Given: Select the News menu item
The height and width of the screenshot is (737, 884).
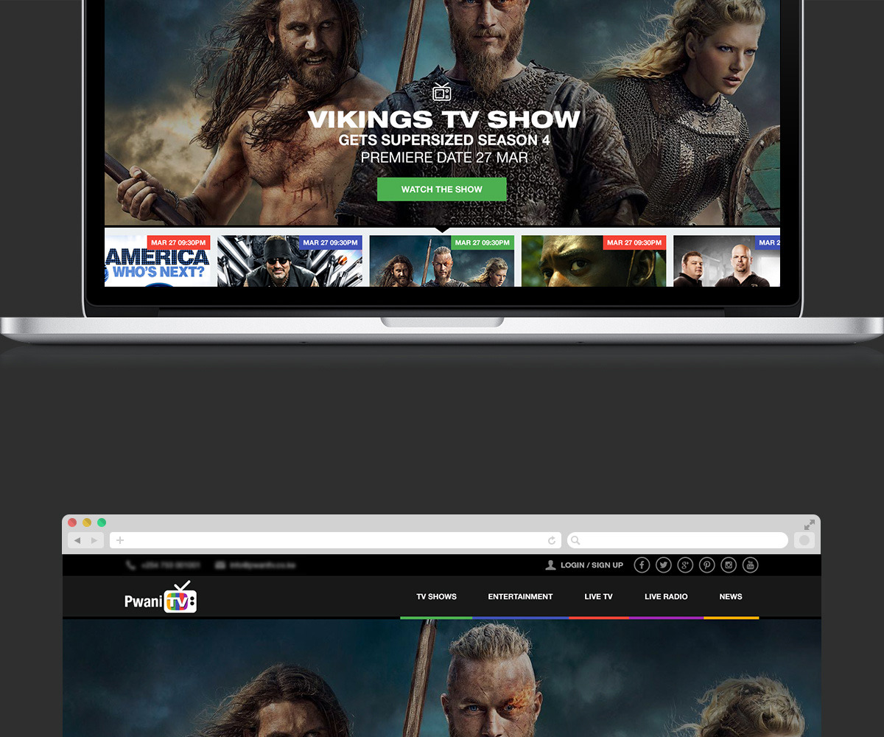Looking at the screenshot, I should [731, 597].
